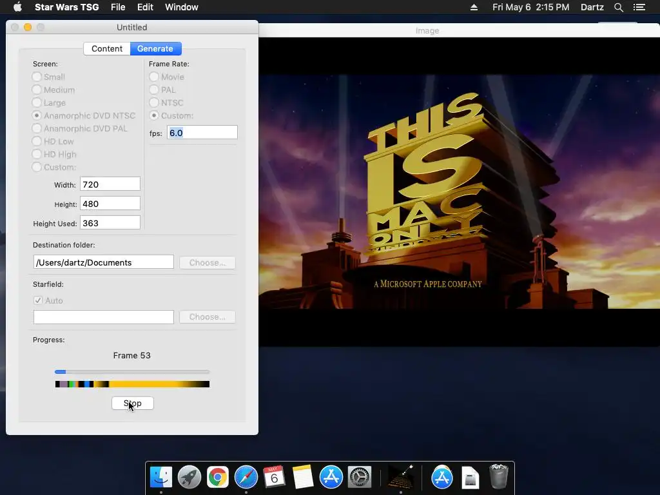This screenshot has width=660, height=495.
Task: Open Calendar icon showing May 6
Action: (x=274, y=478)
